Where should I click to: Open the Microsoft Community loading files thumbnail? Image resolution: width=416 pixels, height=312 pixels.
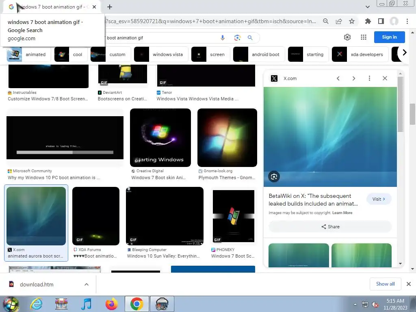(x=65, y=138)
